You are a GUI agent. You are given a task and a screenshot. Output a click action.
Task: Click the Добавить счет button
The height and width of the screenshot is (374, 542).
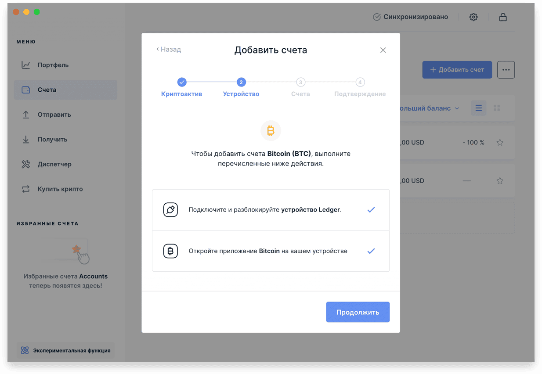(457, 70)
